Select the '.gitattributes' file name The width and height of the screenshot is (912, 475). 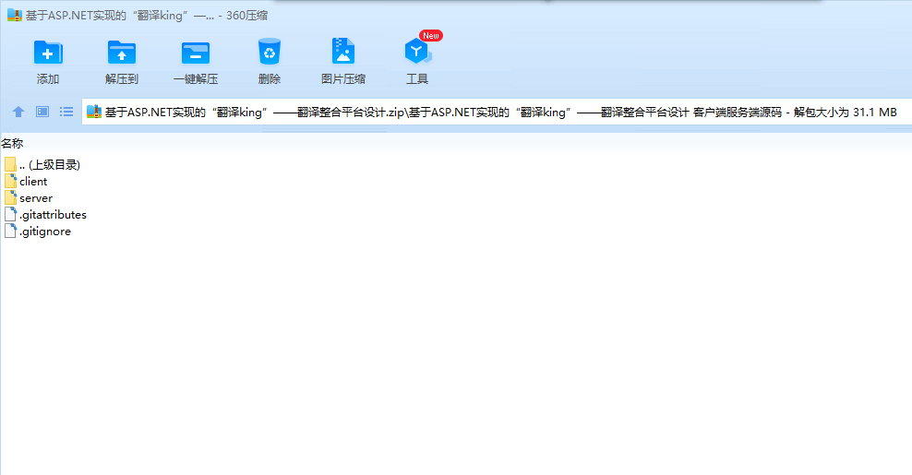pos(53,215)
